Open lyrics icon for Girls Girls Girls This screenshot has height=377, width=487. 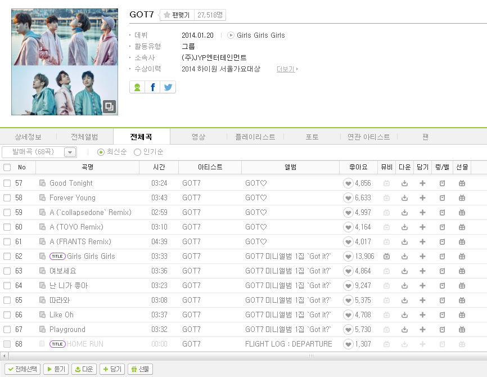pos(42,256)
